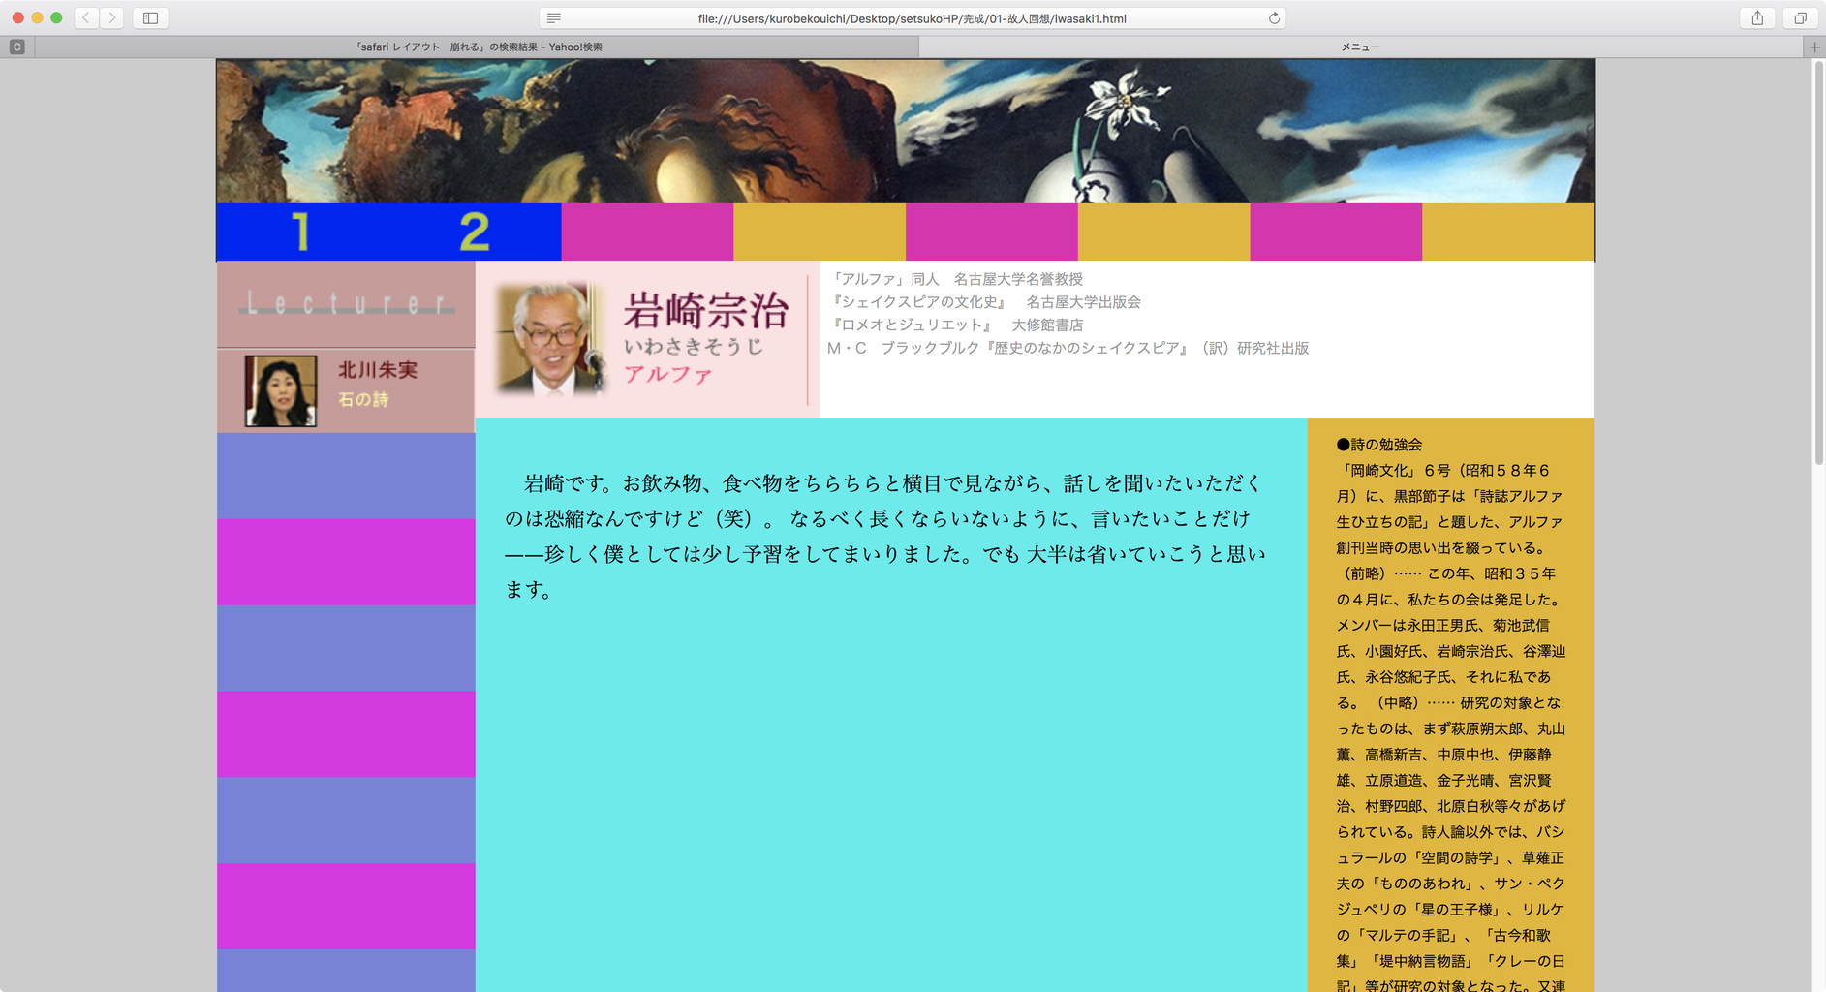Select page number 1 in the navigation bar

(x=299, y=232)
